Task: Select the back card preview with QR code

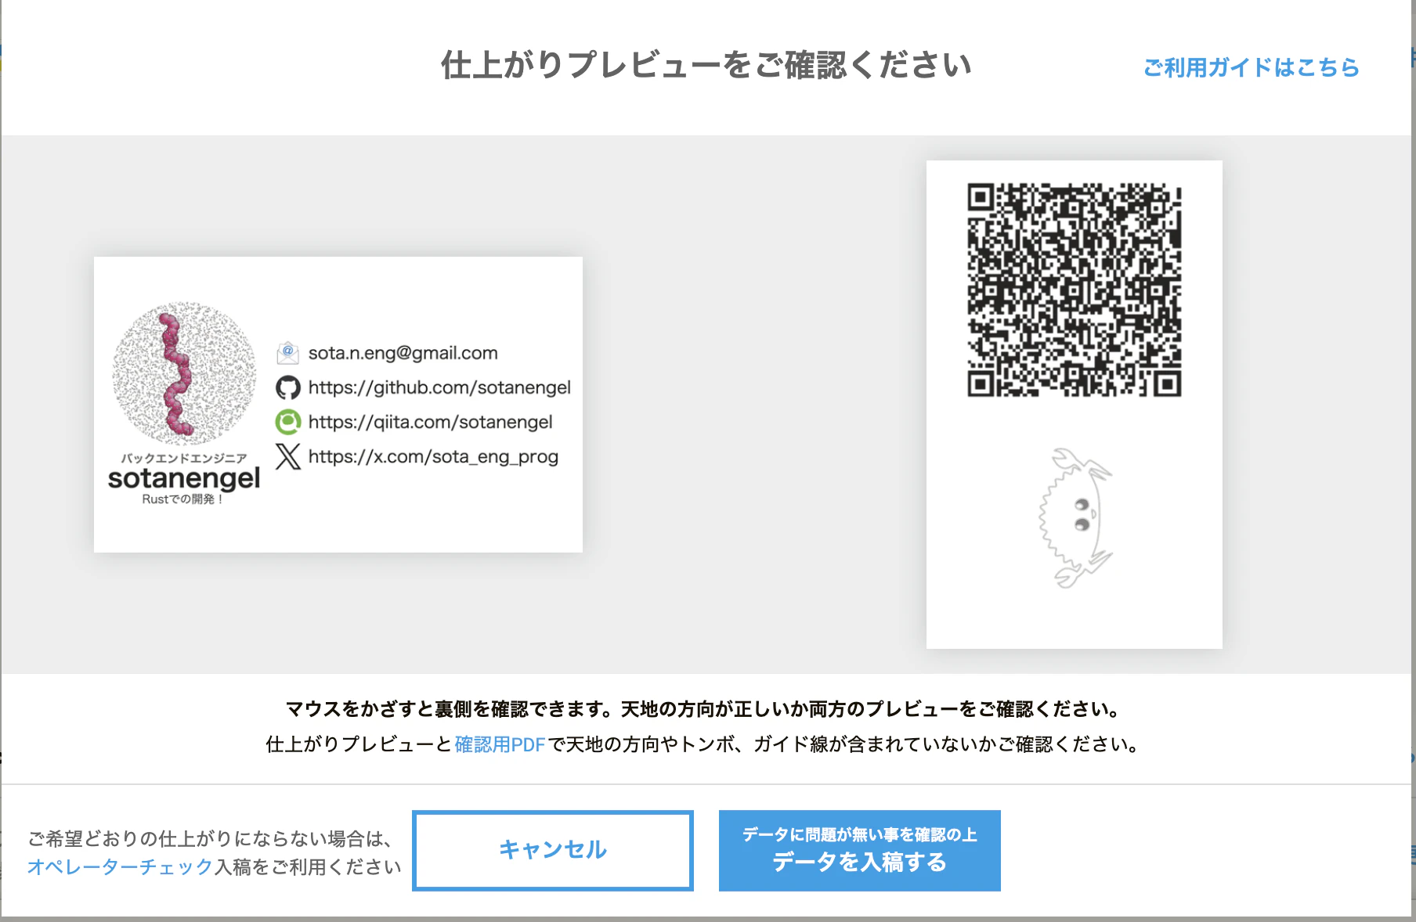Action: (x=1075, y=405)
